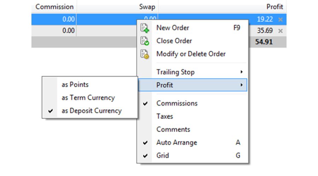Click the Swap column header

point(147,7)
